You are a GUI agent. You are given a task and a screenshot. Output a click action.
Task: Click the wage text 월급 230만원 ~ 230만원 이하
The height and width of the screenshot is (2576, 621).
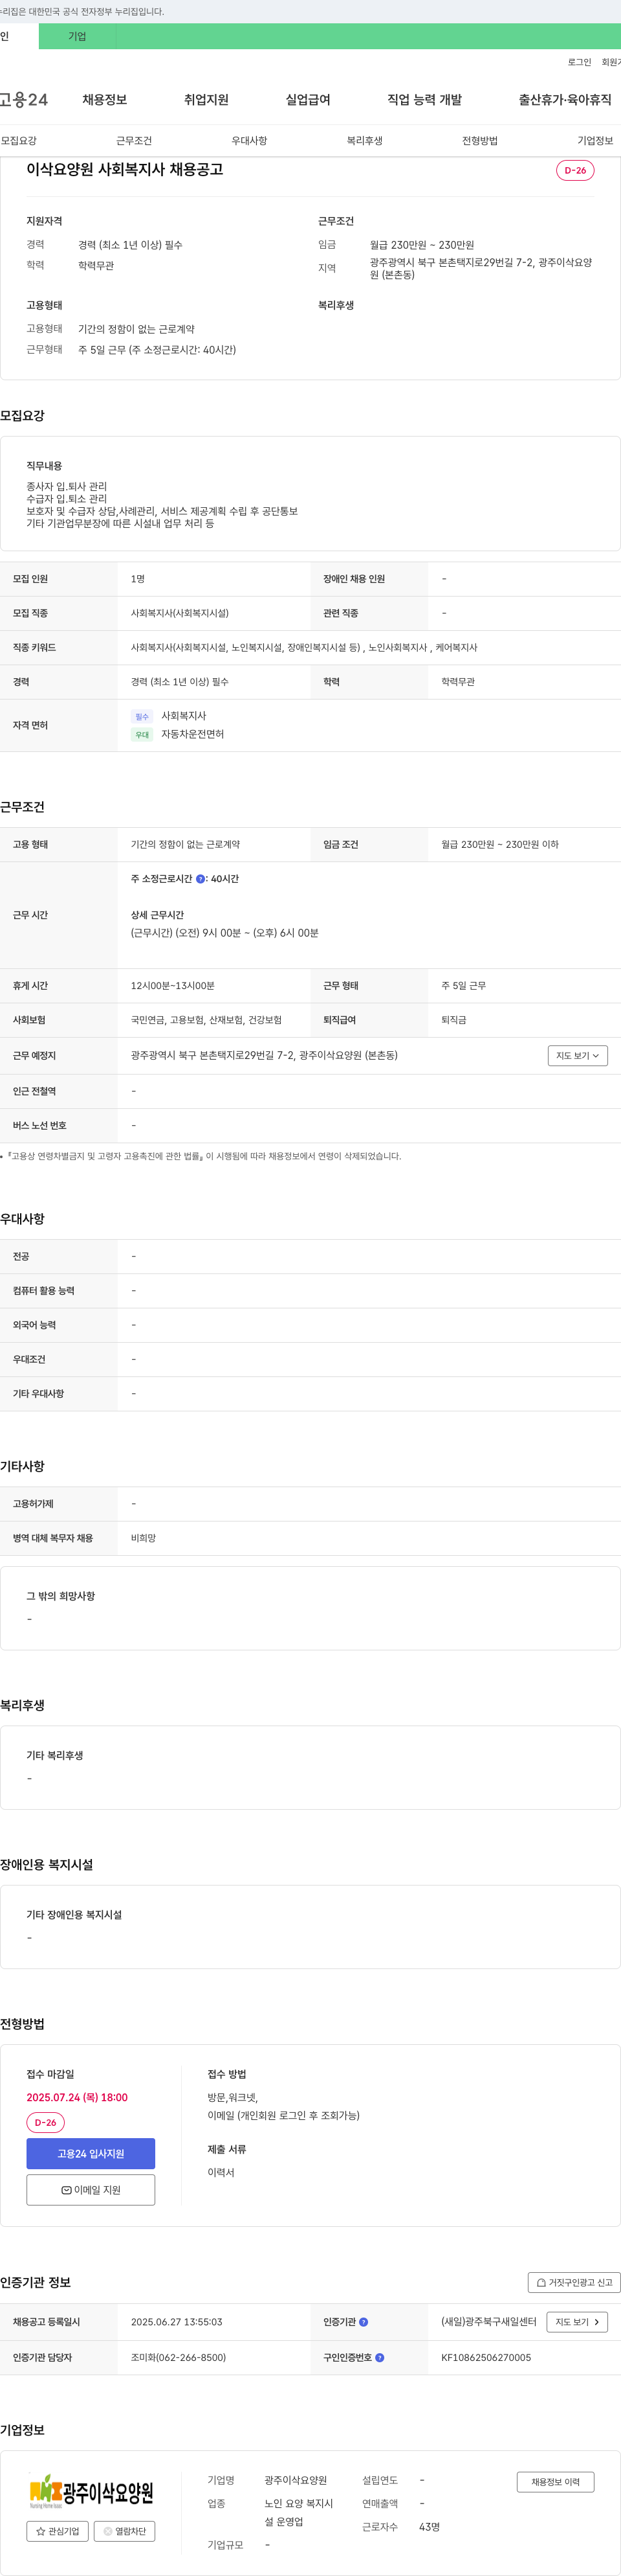(x=500, y=845)
